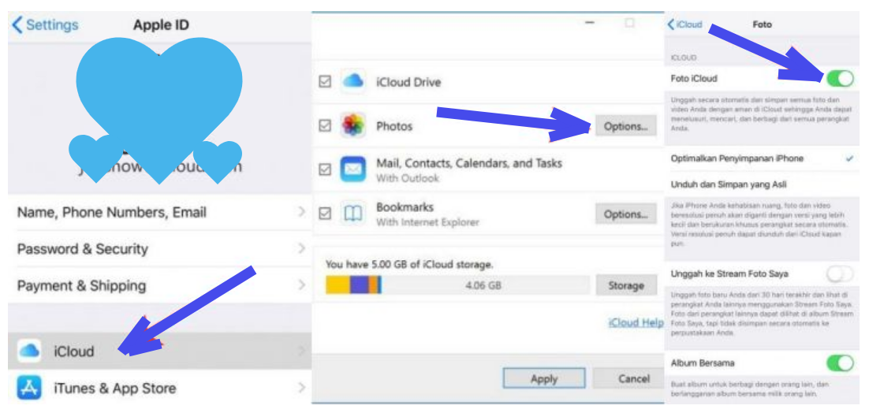Open Bookmarks Options button

click(x=625, y=214)
